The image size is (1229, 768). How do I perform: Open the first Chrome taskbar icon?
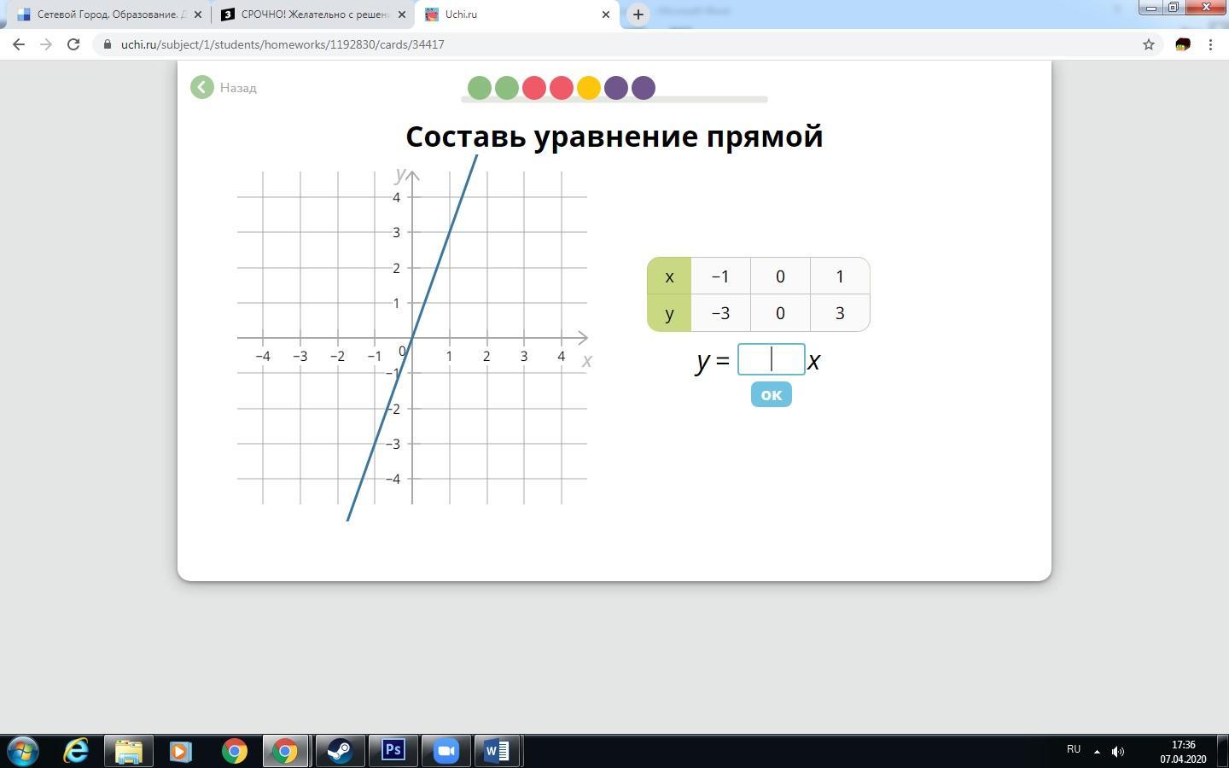(x=234, y=751)
